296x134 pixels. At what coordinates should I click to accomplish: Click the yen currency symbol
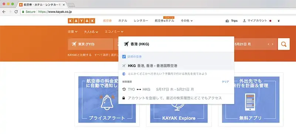pos(279,21)
